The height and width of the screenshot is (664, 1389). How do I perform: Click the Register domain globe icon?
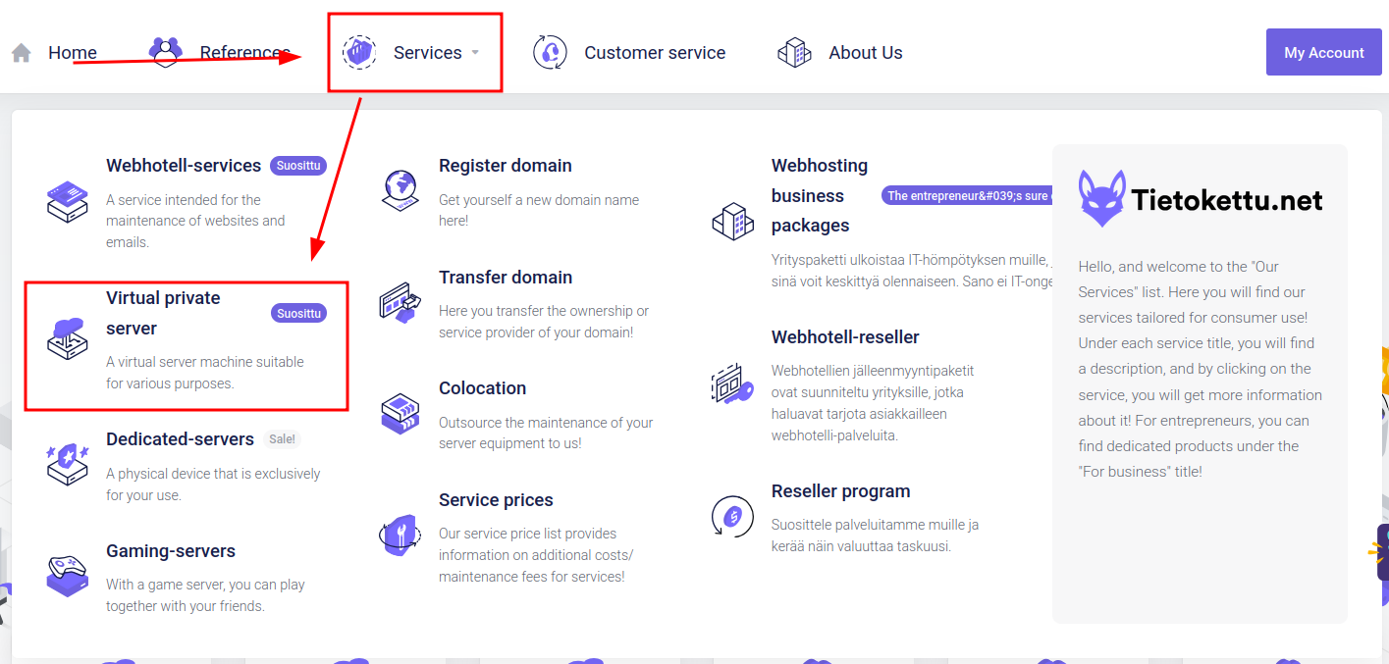tap(400, 189)
